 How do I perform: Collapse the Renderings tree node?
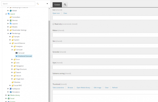(8, 33)
